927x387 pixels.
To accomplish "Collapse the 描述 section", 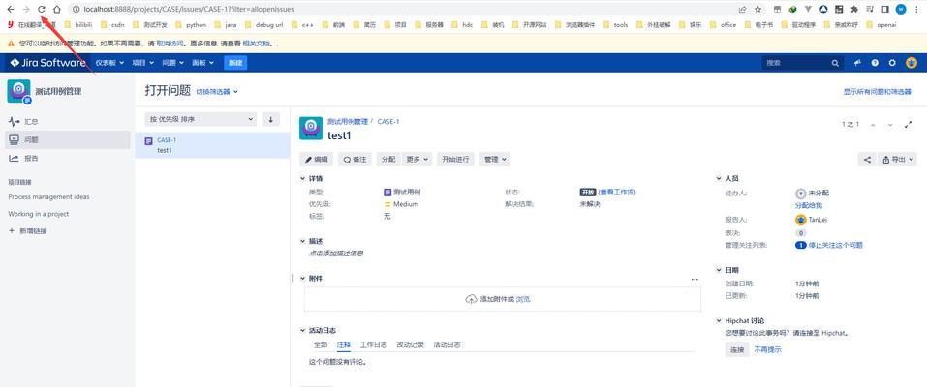I will click(303, 242).
